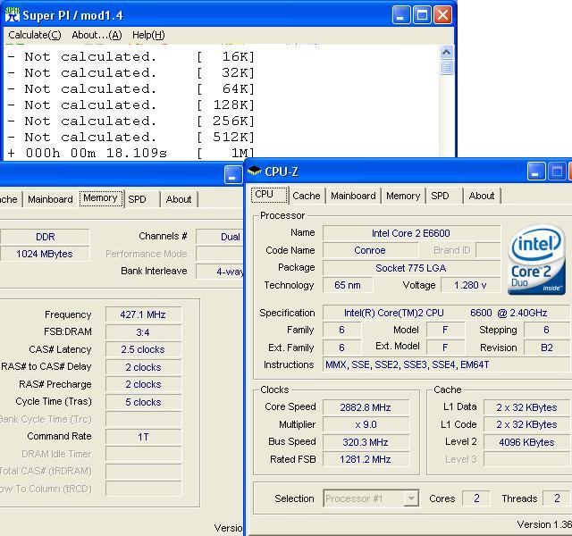Close the Super PI window

point(443,15)
